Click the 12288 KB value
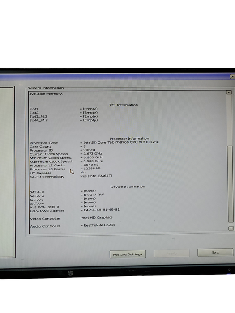The height and width of the screenshot is (313, 235). pos(92,169)
